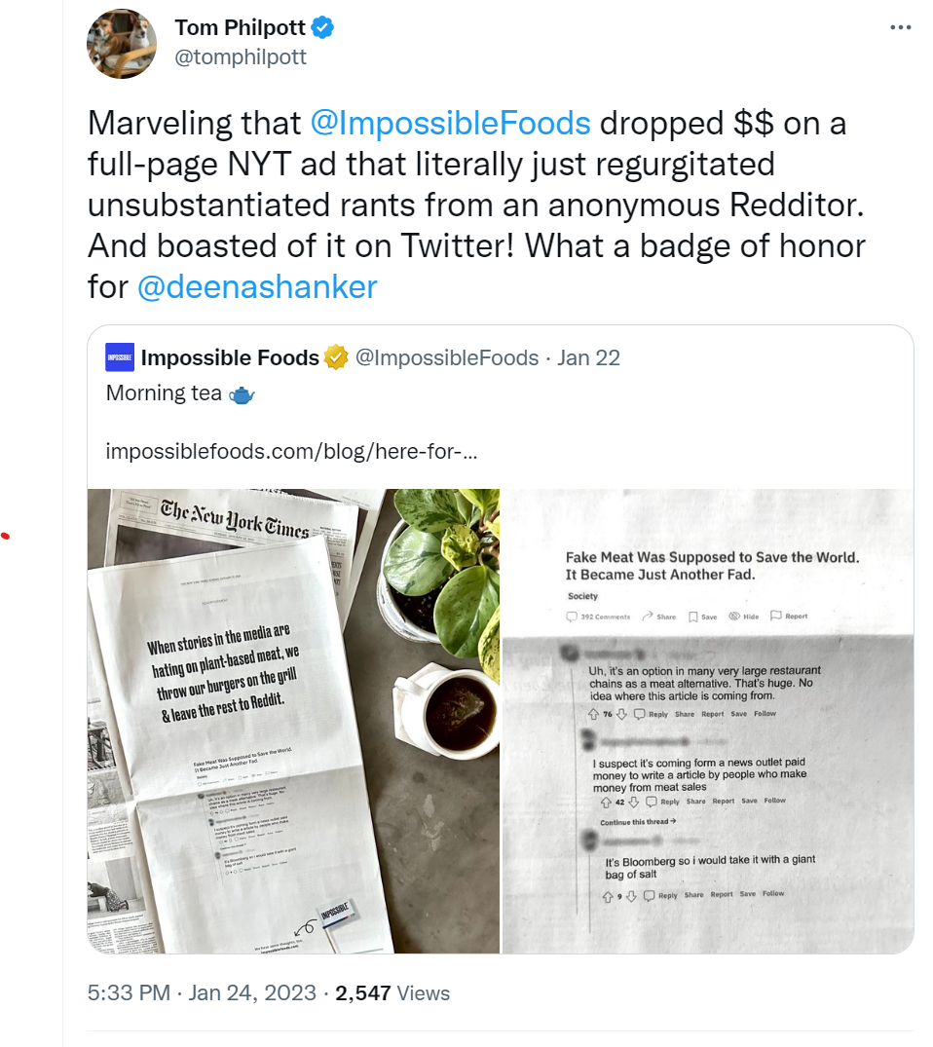This screenshot has width=933, height=1047.
Task: Open the New York Times ad photo
Action: 293,721
